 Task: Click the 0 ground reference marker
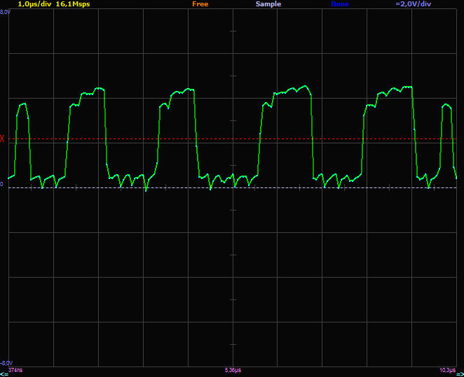coord(2,184)
